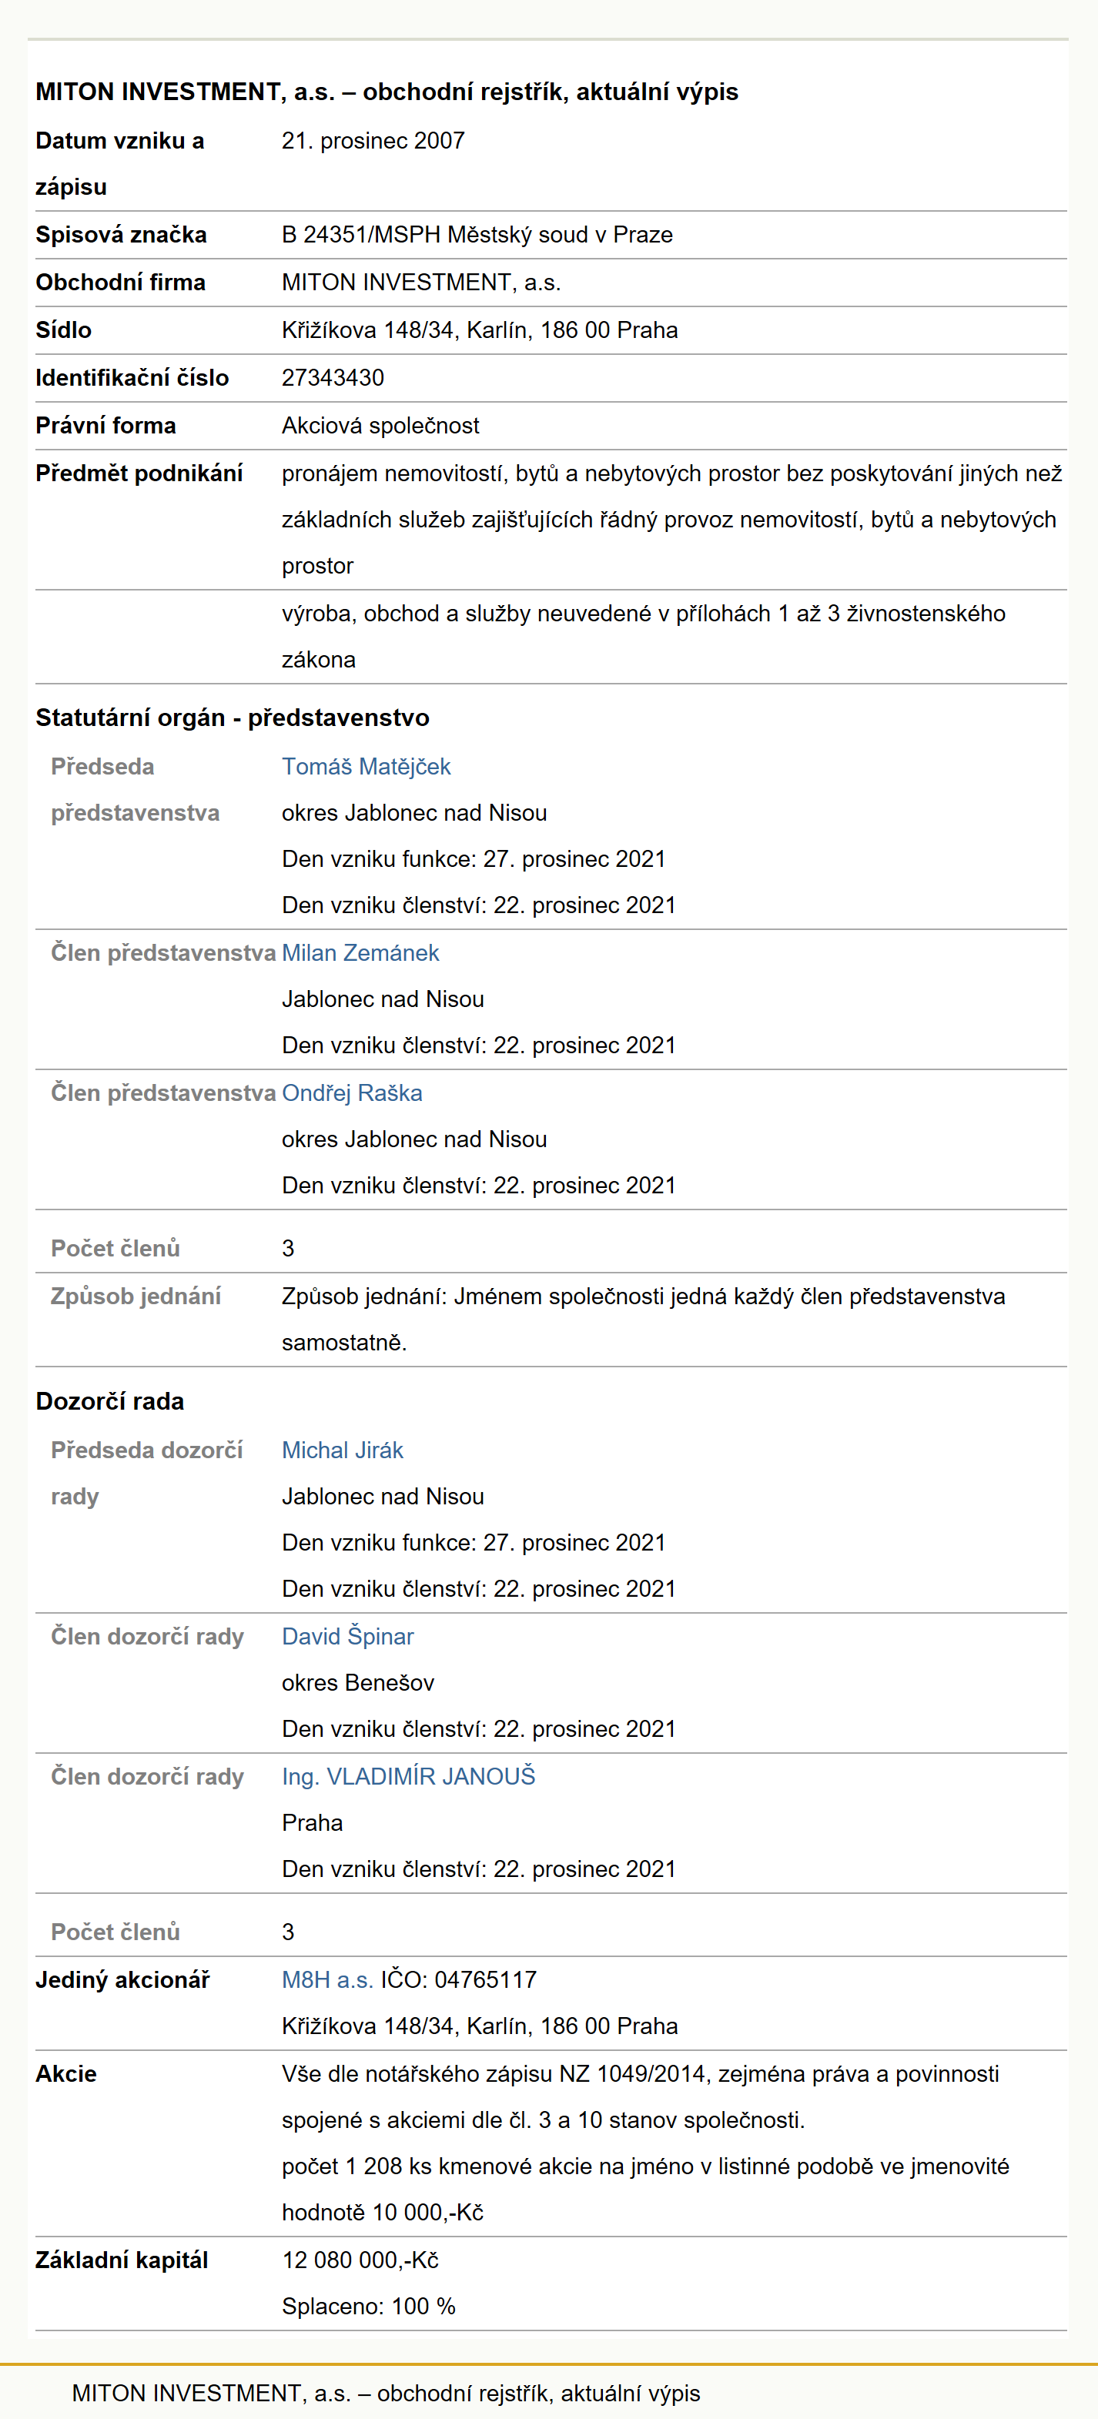The image size is (1098, 2419).
Task: Click the footer text MITON INVESTMENT výpis
Action: (386, 2393)
